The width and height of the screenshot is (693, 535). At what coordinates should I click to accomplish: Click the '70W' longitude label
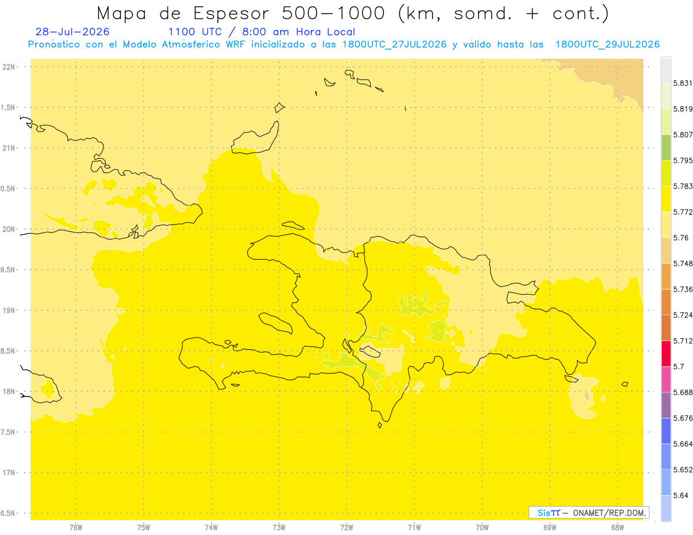482,527
